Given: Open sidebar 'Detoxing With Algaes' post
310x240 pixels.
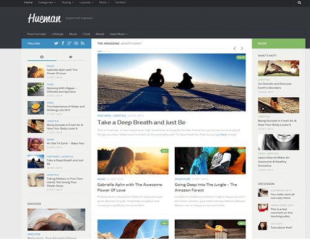Looking at the screenshot, I should pyautogui.click(x=62, y=90).
